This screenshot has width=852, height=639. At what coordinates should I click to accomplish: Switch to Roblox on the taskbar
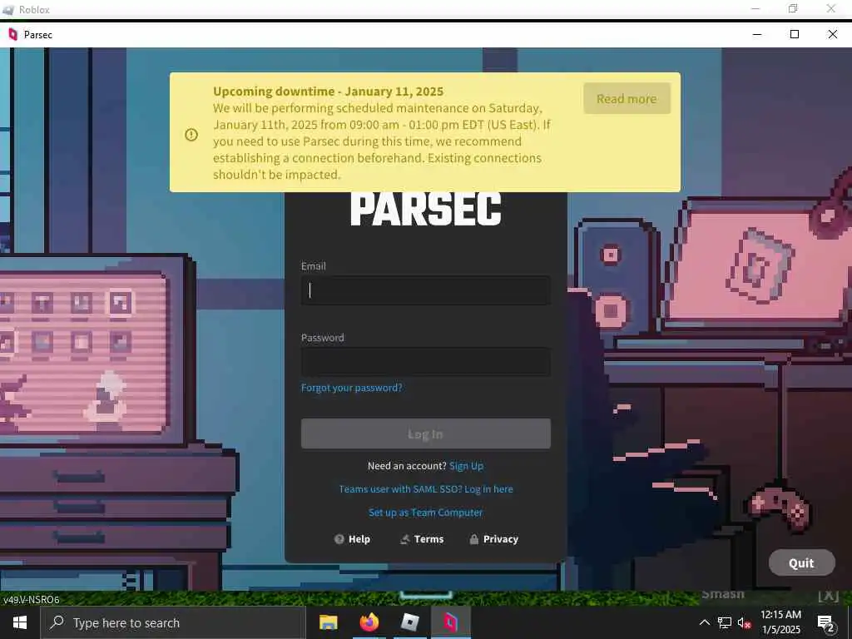click(x=409, y=622)
